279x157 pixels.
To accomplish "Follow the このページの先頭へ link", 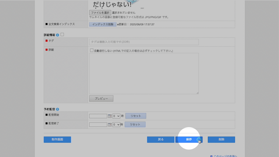I will tap(225, 156).
